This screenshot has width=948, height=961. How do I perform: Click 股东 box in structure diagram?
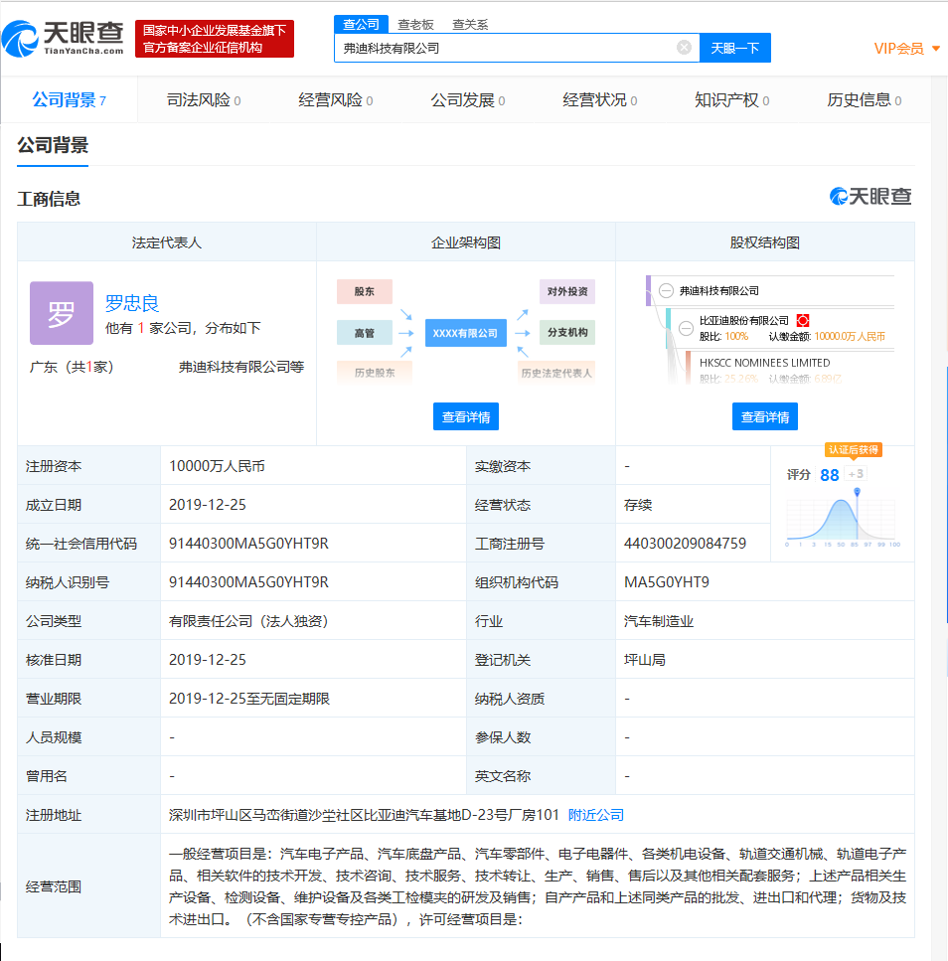point(365,291)
